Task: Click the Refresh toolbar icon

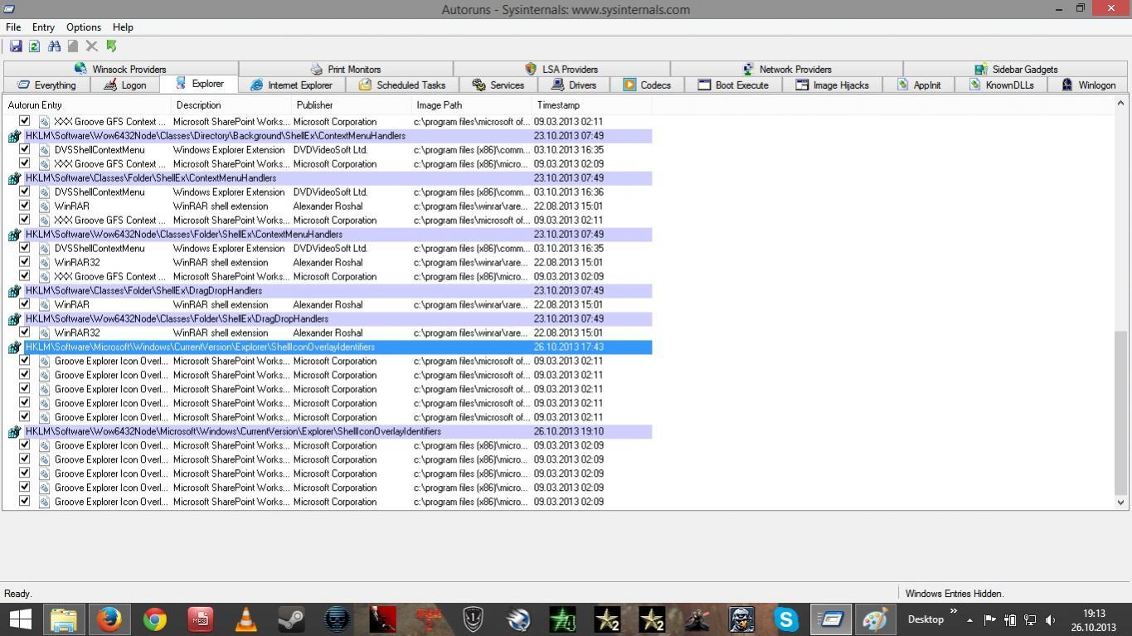Action: (x=35, y=46)
